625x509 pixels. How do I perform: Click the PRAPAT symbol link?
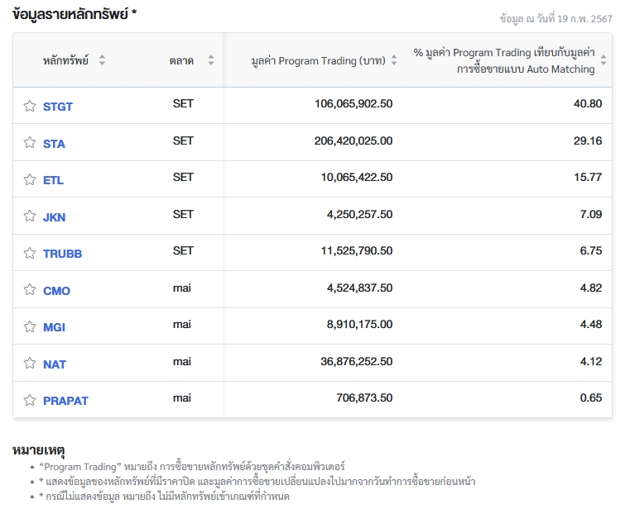coord(65,401)
